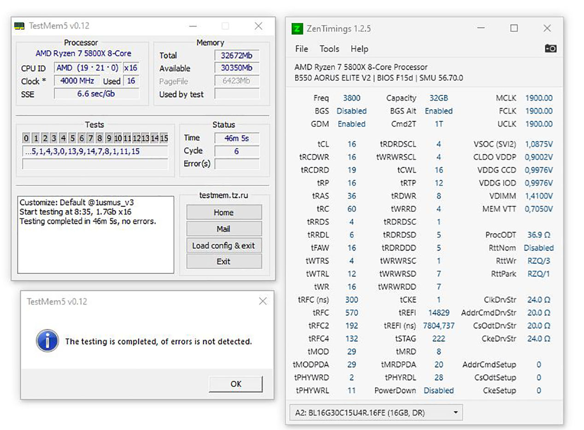Click the tRCDRD value 19

352,170
